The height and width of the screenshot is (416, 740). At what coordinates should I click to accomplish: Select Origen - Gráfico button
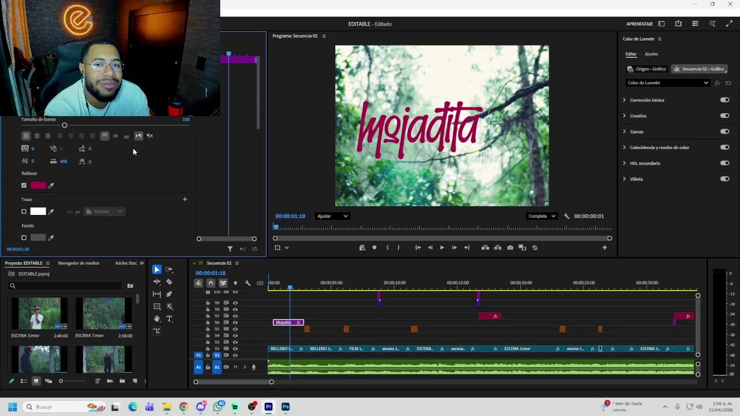[x=647, y=69]
